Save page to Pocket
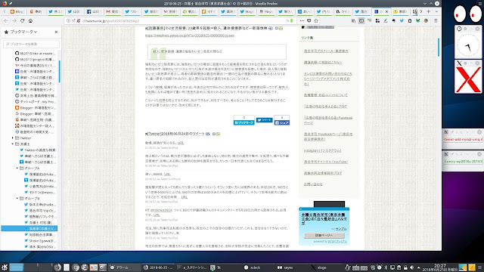484x272 pixels. (x=309, y=20)
